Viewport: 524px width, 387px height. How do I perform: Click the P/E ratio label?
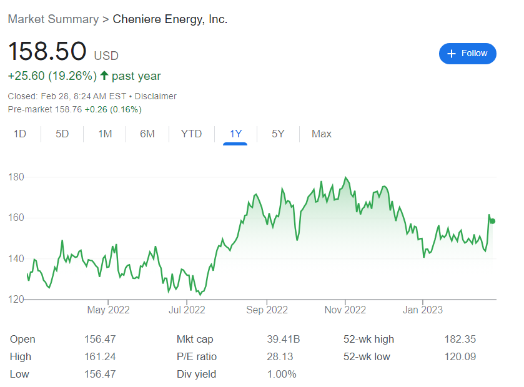[197, 356]
